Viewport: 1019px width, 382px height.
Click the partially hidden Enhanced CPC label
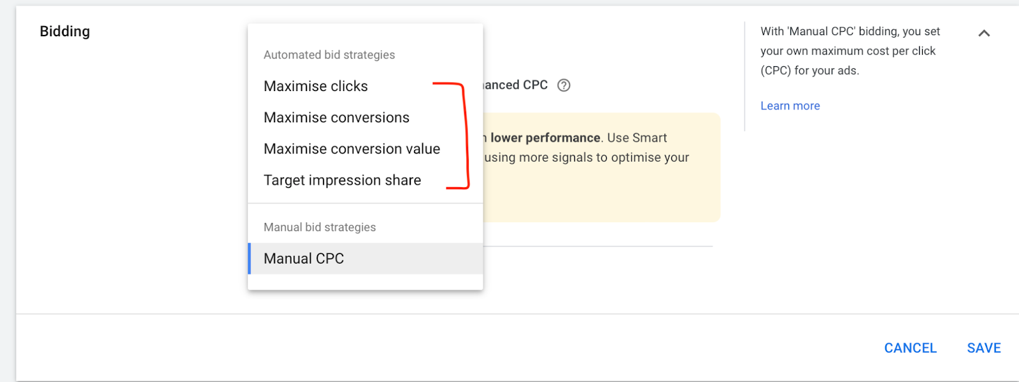[515, 85]
